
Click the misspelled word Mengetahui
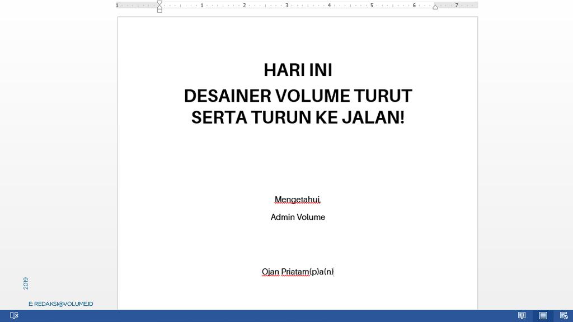[297, 200]
